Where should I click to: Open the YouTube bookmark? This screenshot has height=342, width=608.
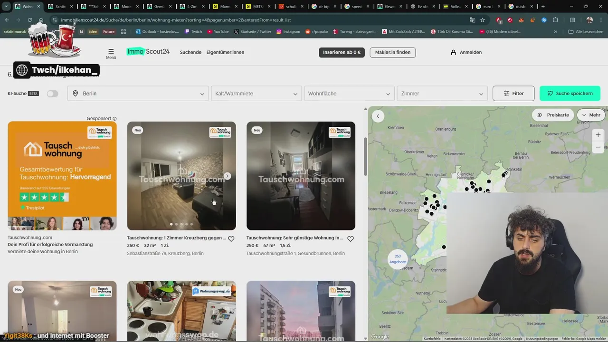pos(218,31)
